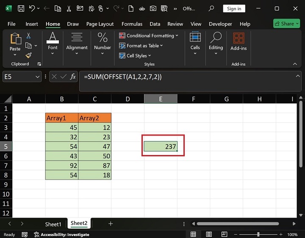Click the Format Painter brush icon

(28, 55)
